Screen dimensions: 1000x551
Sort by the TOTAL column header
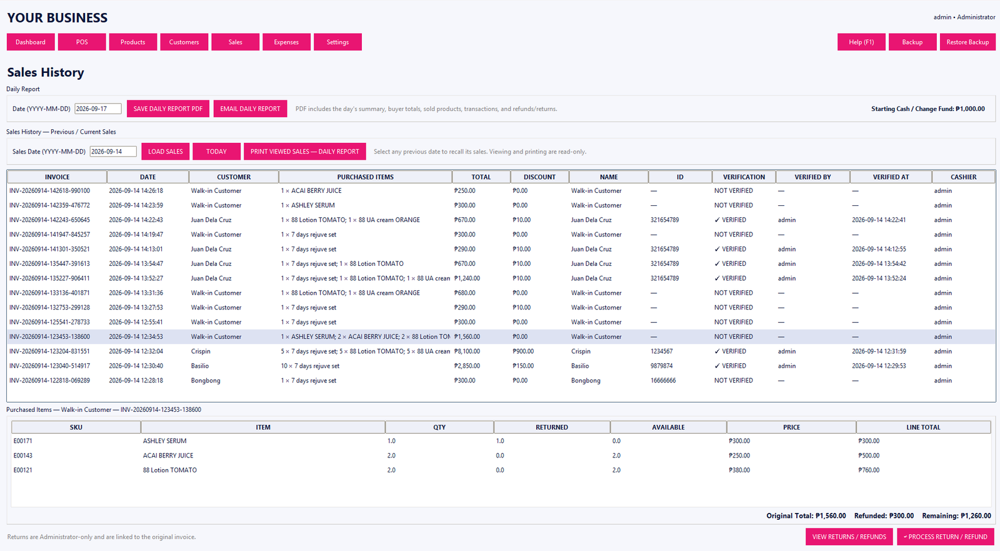coord(481,177)
